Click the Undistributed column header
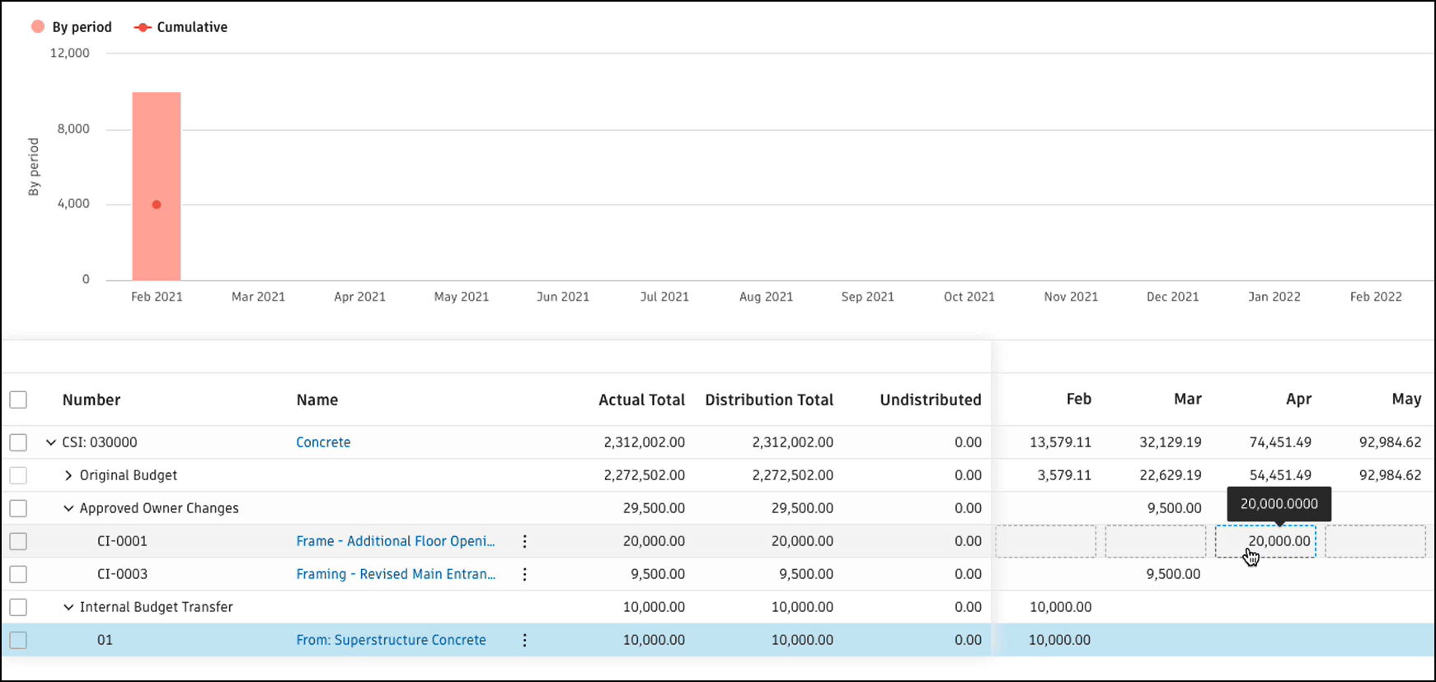The image size is (1436, 682). (931, 399)
